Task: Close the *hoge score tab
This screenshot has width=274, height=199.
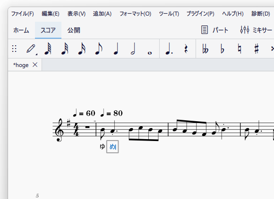Action: (35, 65)
